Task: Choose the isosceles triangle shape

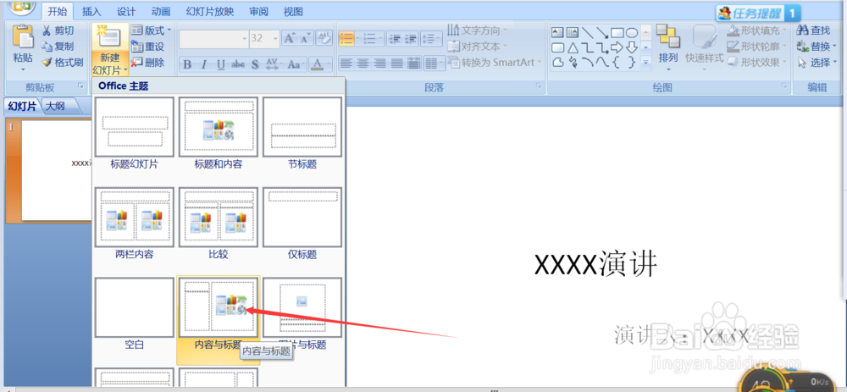Action: [x=573, y=47]
